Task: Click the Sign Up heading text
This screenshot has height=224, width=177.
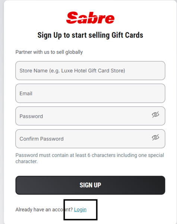Action: pos(90,35)
